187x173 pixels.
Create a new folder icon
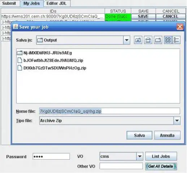pos(158,40)
